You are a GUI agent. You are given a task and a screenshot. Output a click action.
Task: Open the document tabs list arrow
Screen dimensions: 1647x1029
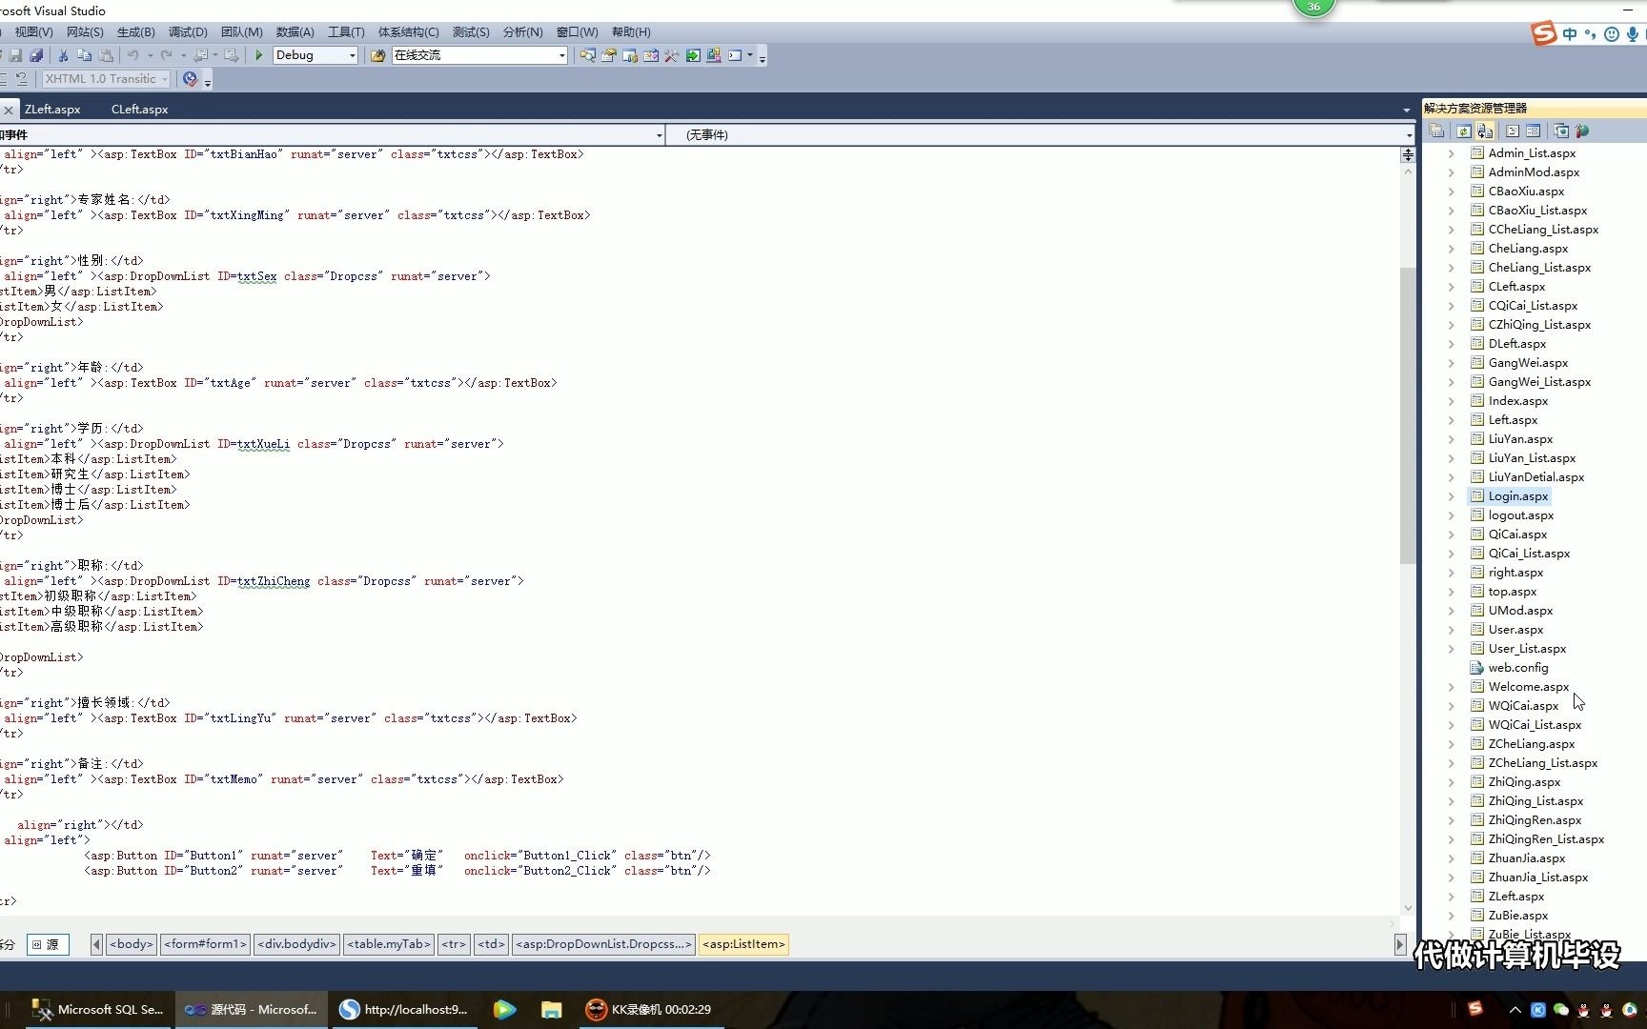(x=1406, y=110)
